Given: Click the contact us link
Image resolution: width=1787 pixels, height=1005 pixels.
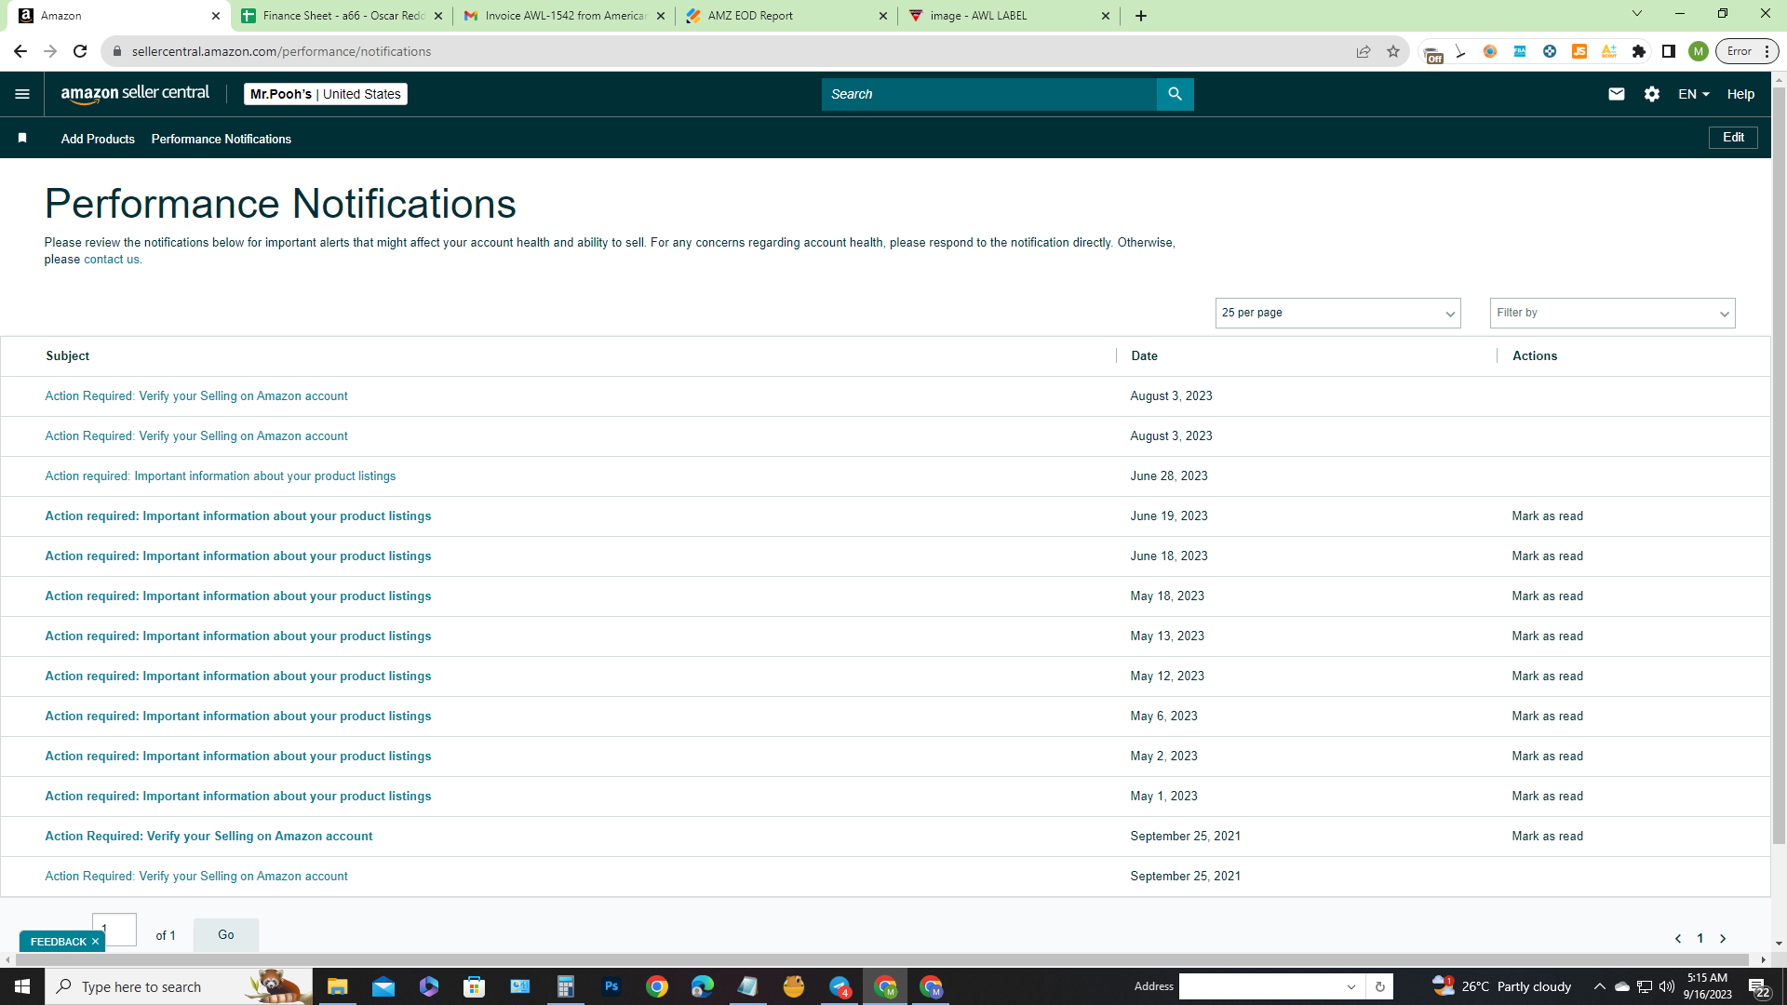Looking at the screenshot, I should [x=112, y=260].
